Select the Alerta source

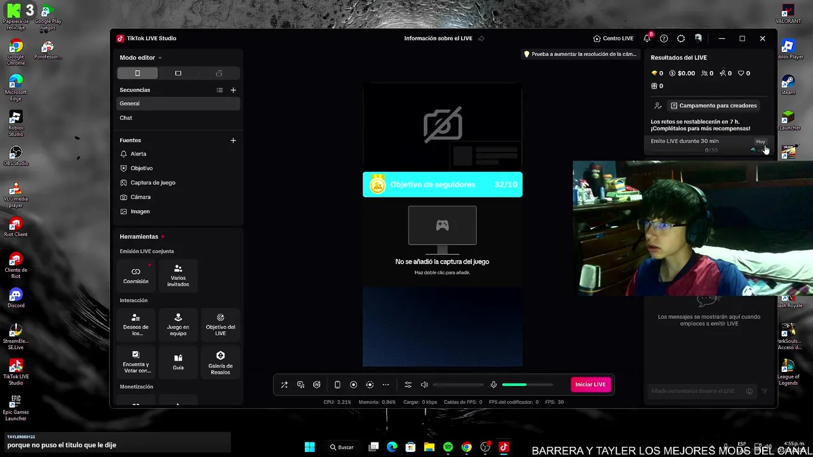point(178,154)
